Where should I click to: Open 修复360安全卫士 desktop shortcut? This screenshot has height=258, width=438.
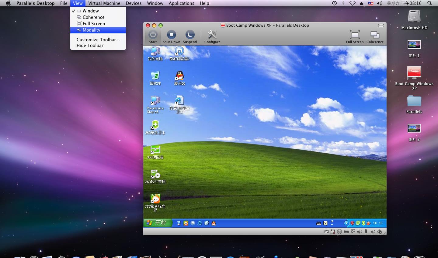click(x=179, y=105)
